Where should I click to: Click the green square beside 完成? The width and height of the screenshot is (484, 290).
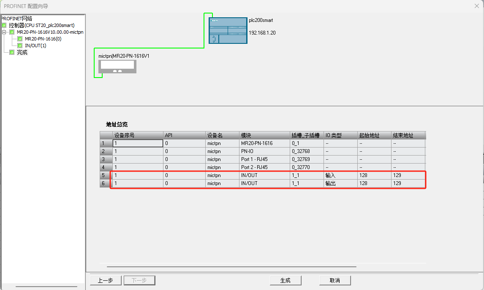coord(12,52)
